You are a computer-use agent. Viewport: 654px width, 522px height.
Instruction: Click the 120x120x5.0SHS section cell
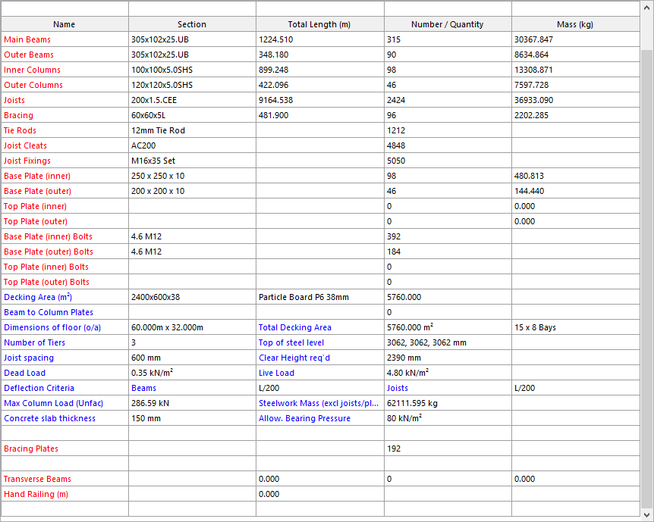(192, 85)
